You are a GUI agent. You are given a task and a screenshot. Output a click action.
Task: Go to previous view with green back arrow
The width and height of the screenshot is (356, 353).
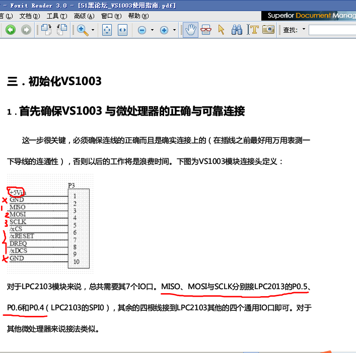tap(11, 30)
